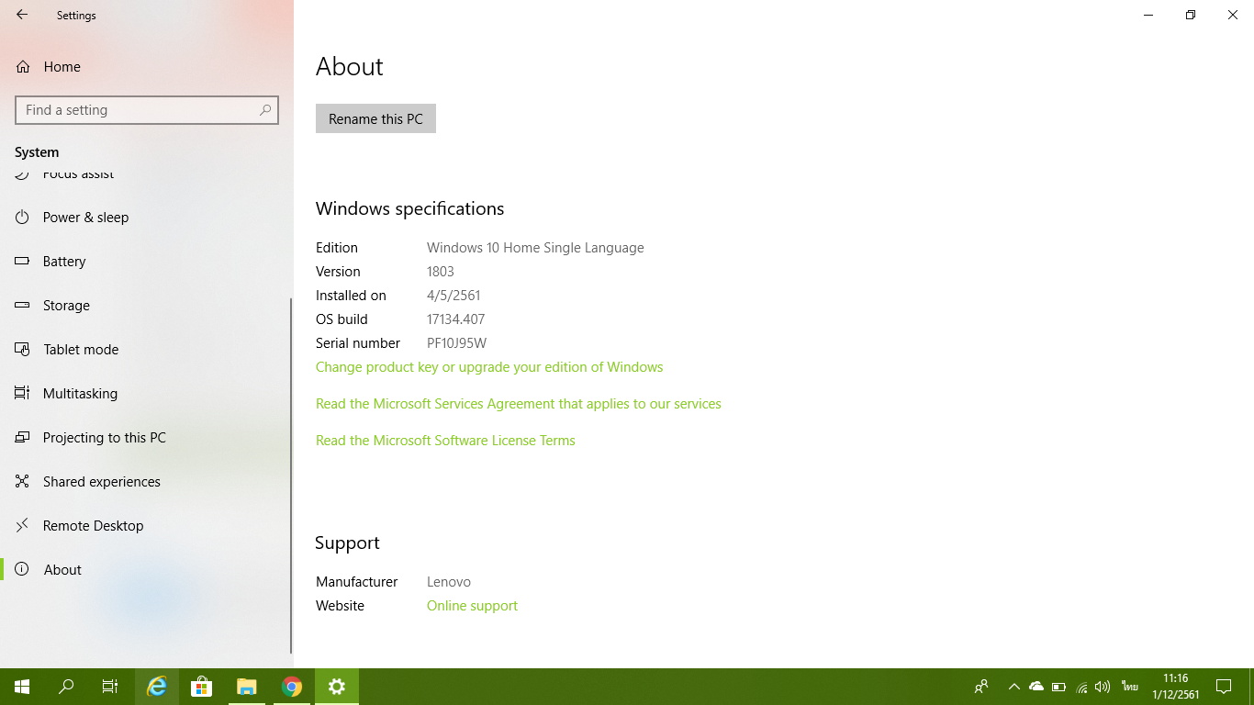Check the battery status tray icon

tap(1058, 687)
